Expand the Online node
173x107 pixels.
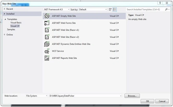coord(4,35)
